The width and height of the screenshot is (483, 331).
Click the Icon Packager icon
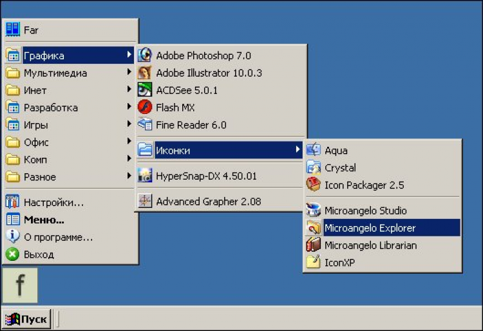pyautogui.click(x=314, y=184)
